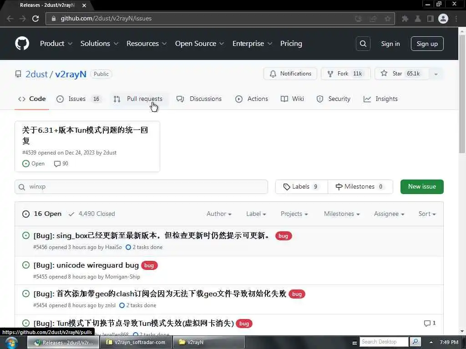
Task: Show the 4,490 Closed issues
Action: point(91,214)
